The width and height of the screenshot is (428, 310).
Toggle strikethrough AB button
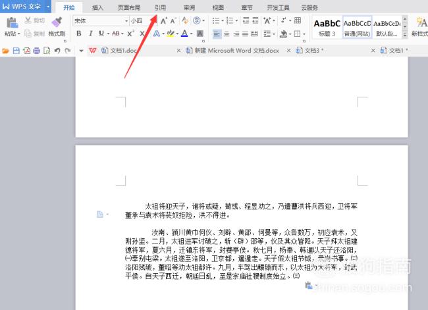pyautogui.click(x=116, y=34)
